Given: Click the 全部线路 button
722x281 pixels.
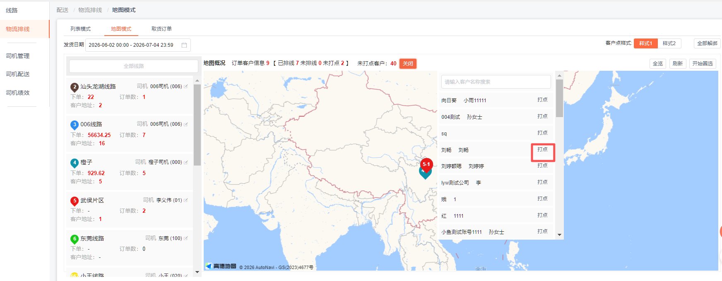Looking at the screenshot, I should click(x=133, y=66).
